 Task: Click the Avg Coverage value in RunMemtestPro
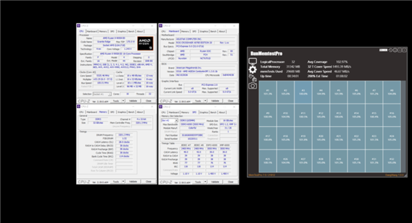click(x=342, y=62)
